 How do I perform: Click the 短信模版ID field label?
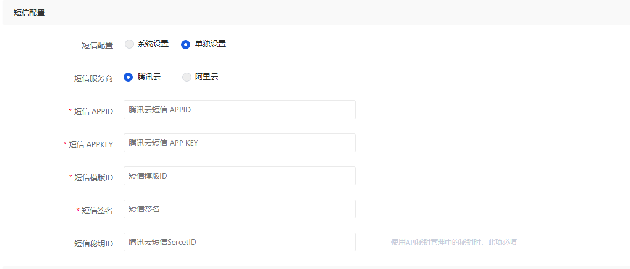tap(93, 177)
